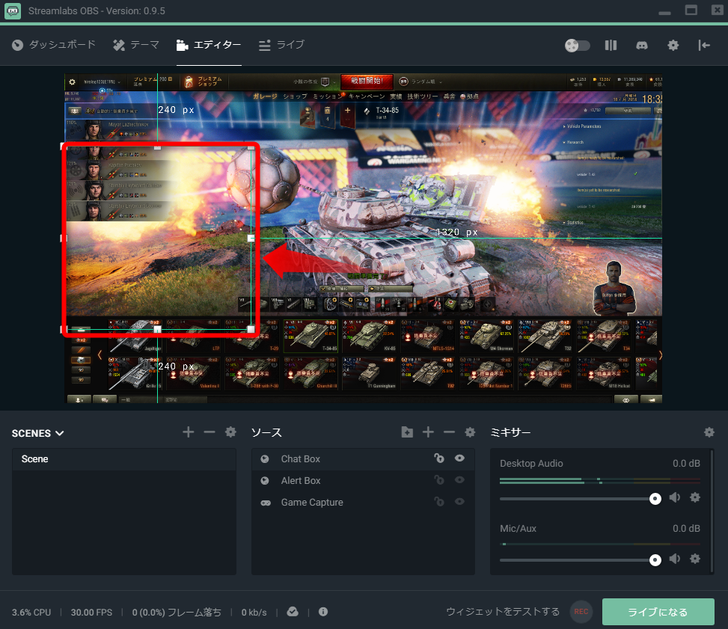This screenshot has height=629, width=728.
Task: Toggle night mode switch in top bar
Action: tap(577, 46)
